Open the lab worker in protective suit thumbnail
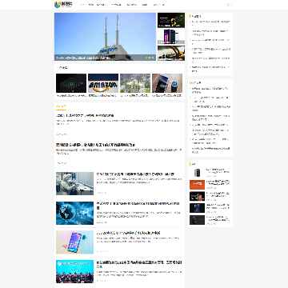288x288 pixels. (74, 183)
